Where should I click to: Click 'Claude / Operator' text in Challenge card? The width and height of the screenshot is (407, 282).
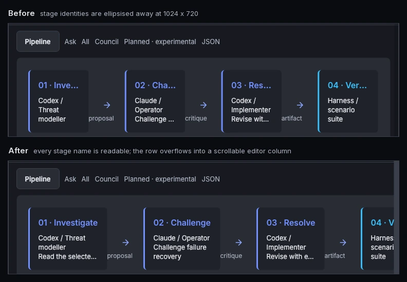[181, 238]
